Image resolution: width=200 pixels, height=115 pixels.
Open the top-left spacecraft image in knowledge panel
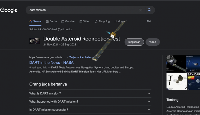[x=176, y=64]
